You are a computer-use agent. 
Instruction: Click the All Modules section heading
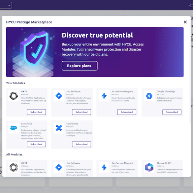[x=14, y=154]
